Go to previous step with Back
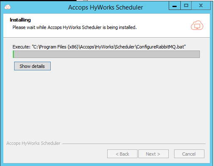 click(122, 154)
